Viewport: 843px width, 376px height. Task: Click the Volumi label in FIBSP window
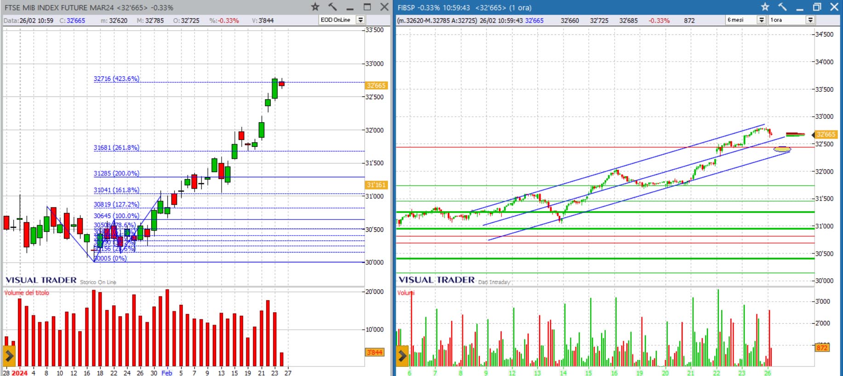coord(406,292)
